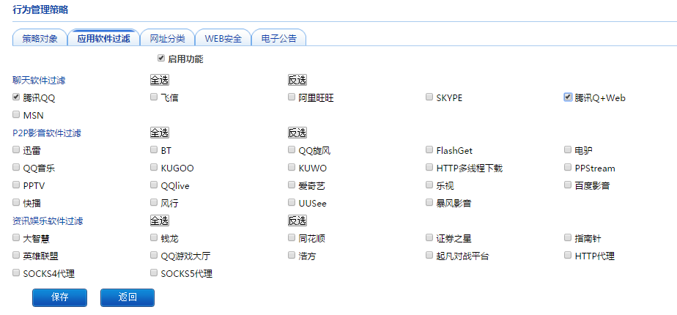Tick the HTTP代理 checkbox
The image size is (677, 315).
568,255
